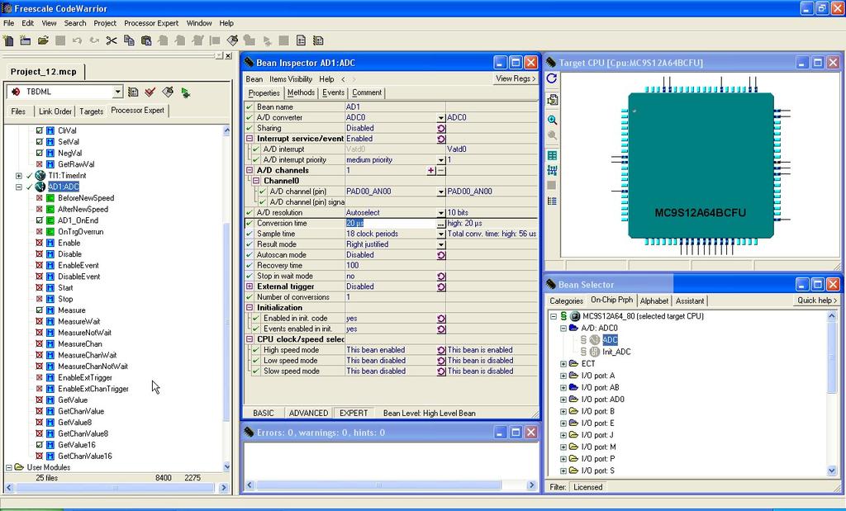This screenshot has width=846, height=511.
Task: Click the Bean Selector vertical scrollbar down arrow
Action: coord(832,471)
